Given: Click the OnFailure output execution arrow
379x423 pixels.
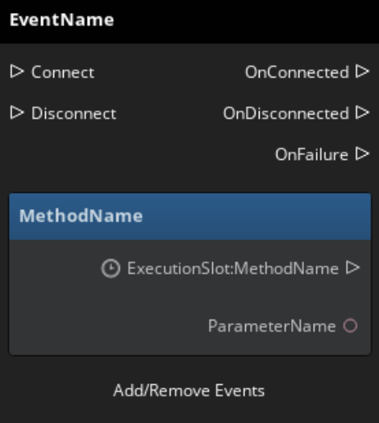Looking at the screenshot, I should 362,153.
